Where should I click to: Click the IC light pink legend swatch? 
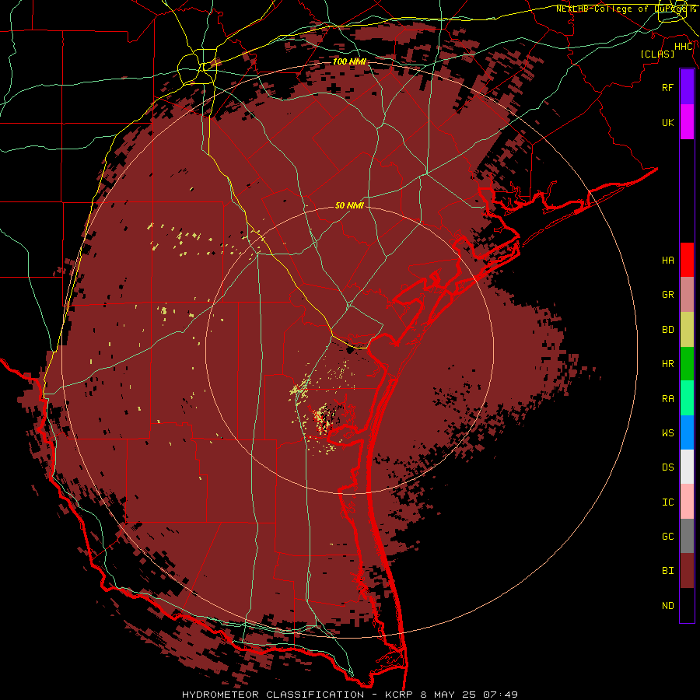(x=687, y=502)
